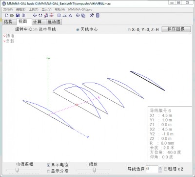Click the 保存图像 button
Viewport: 195px width, 177px height.
pyautogui.click(x=176, y=29)
